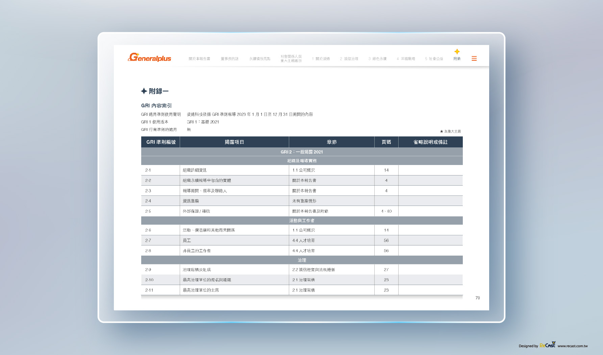The image size is (603, 355).
Task: Click code 2-5 in first column
Action: click(148, 211)
